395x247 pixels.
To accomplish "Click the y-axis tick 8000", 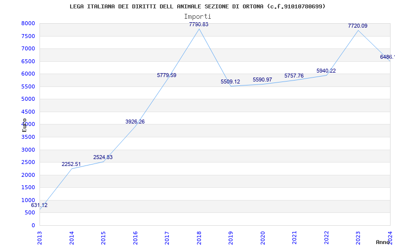I will [28, 23].
